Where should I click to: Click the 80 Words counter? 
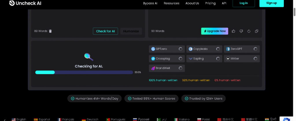point(40,31)
